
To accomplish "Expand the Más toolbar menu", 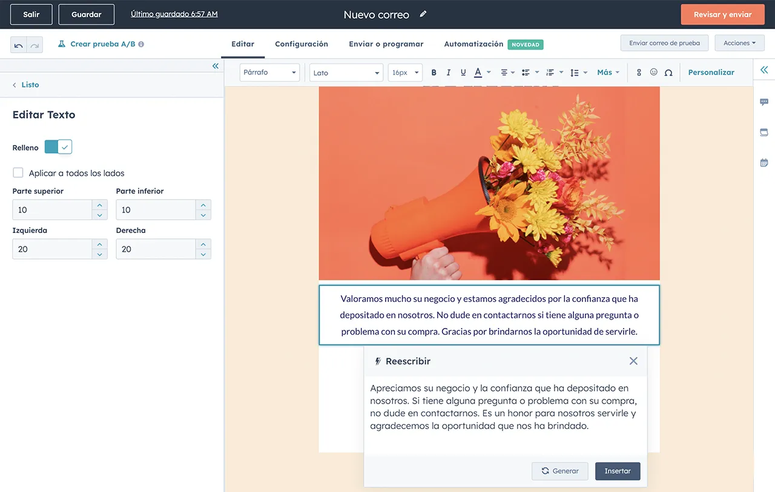I will 608,73.
